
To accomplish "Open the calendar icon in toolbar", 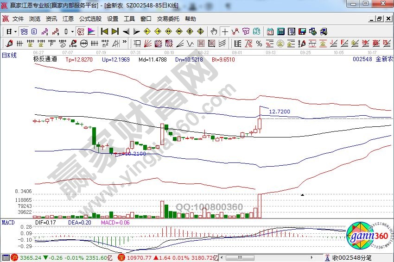I will coord(270,31).
